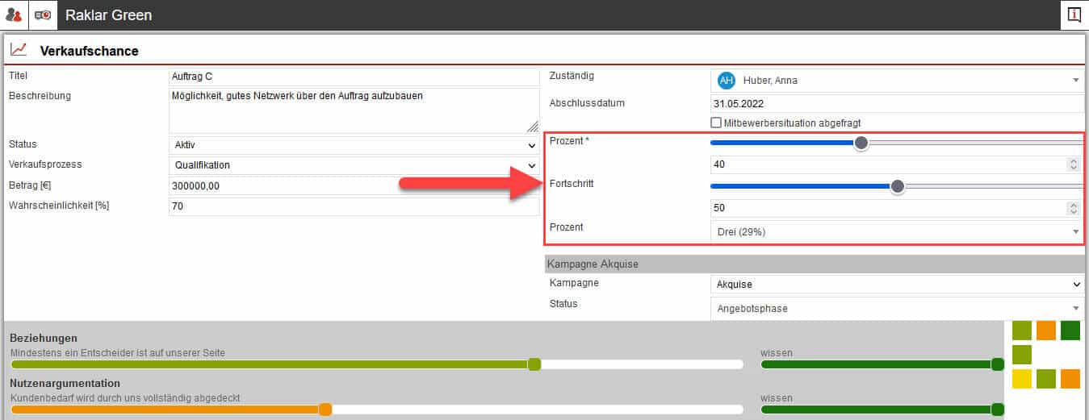Click the Fortschritt slider handle

tap(897, 186)
